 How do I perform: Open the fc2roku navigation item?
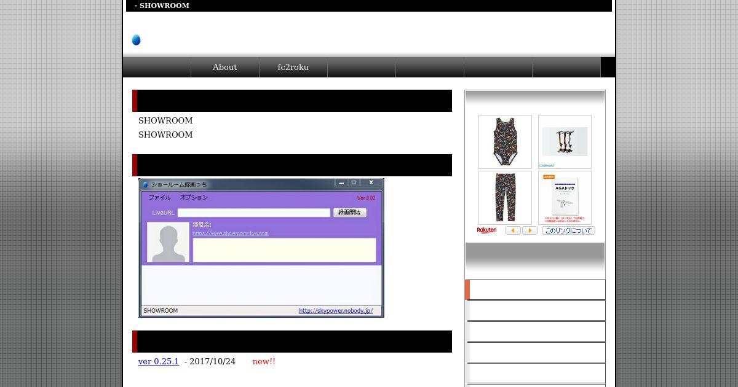(293, 67)
